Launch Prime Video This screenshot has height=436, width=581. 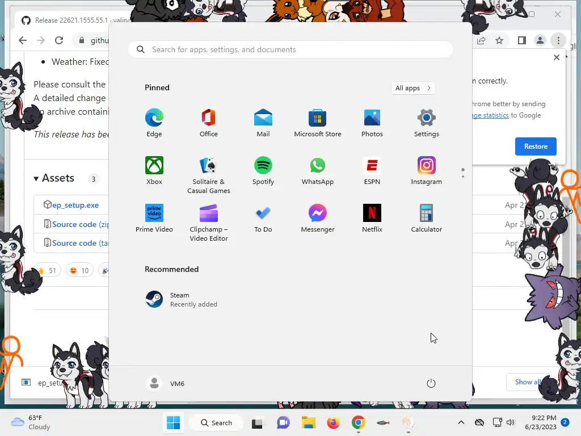click(x=154, y=219)
